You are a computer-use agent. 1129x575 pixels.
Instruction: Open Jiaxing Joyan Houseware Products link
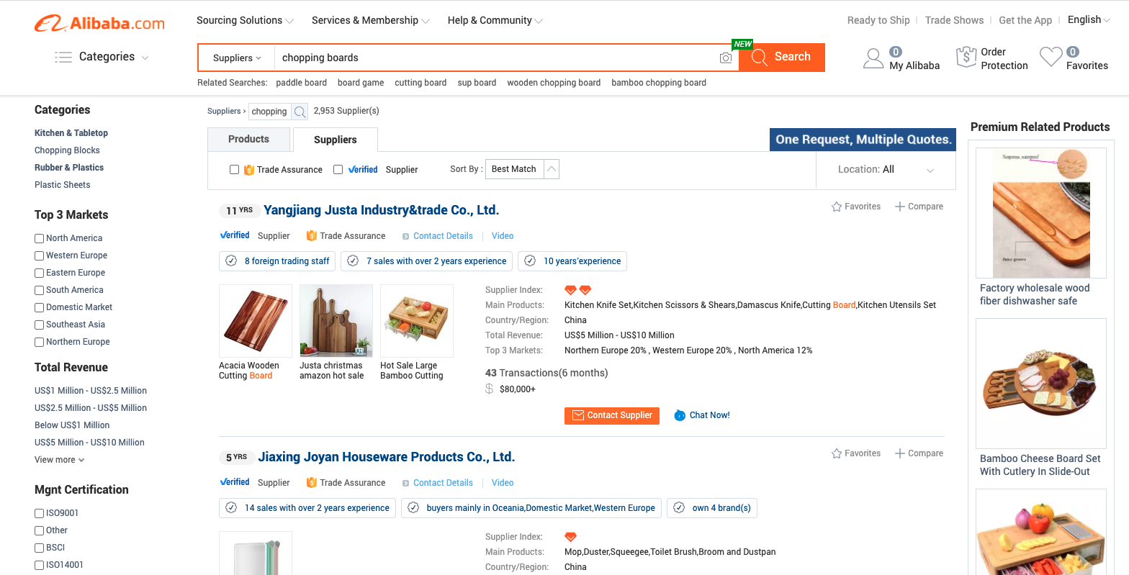(387, 457)
